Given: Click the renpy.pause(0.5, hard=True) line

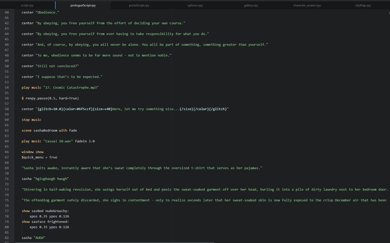Looking at the screenshot, I should pyautogui.click(x=52, y=98).
